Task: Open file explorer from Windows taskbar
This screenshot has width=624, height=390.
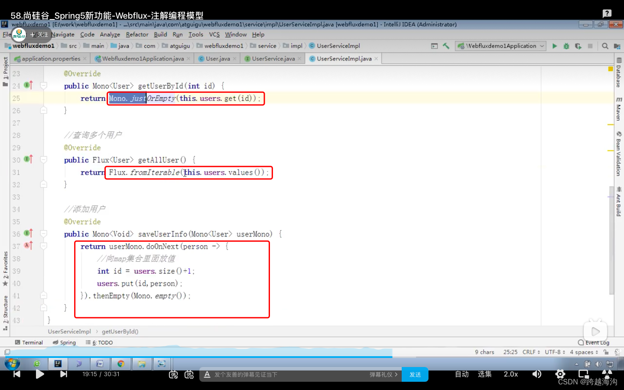Action: tap(142, 364)
